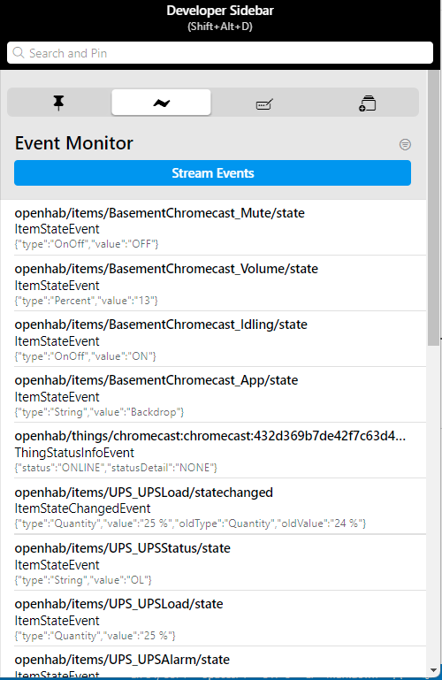Open the pinned items tab
The height and width of the screenshot is (680, 442).
pos(58,103)
